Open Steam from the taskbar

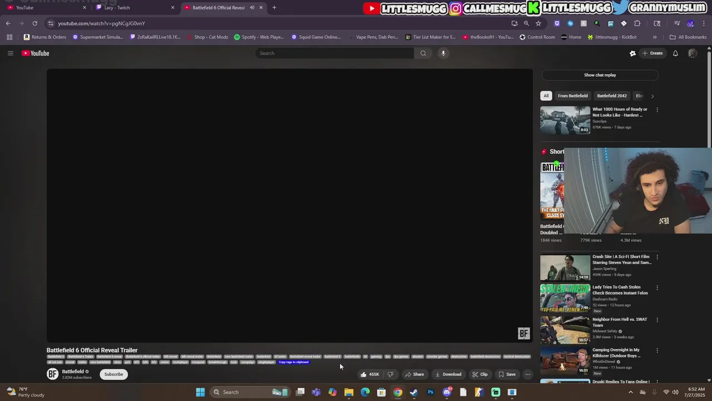tap(414, 392)
